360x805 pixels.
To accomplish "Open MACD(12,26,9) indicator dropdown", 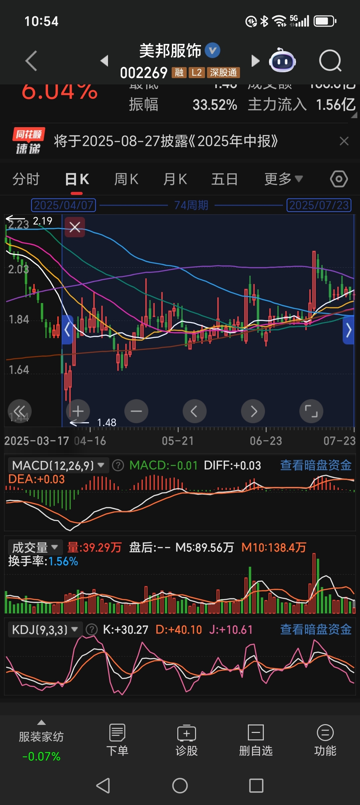I will tap(58, 465).
